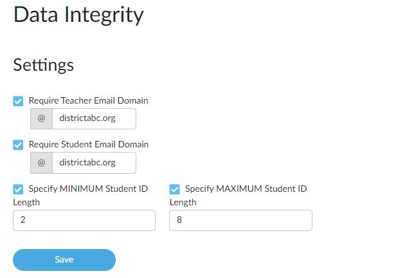Viewport: 398px width, 278px height.
Task: Click the @ symbol beside student domain
Action: pos(41,163)
